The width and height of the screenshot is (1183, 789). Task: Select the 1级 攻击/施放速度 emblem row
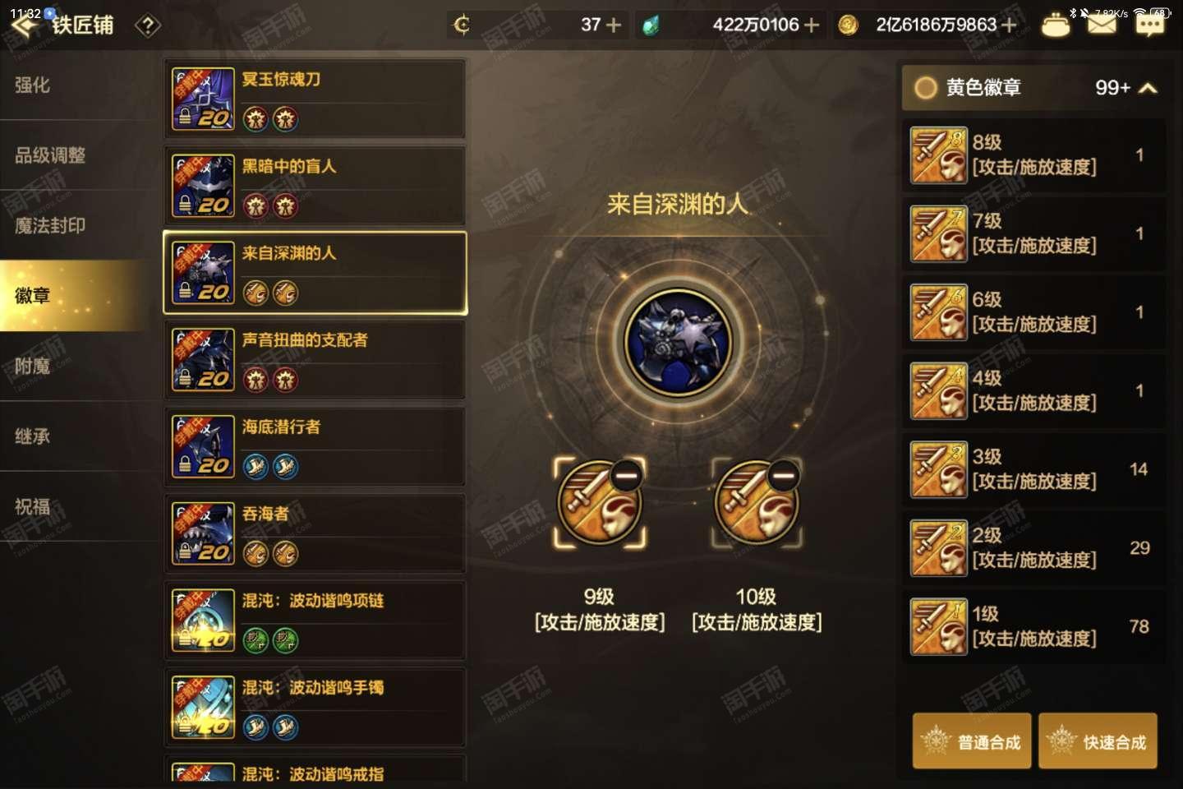point(1033,626)
